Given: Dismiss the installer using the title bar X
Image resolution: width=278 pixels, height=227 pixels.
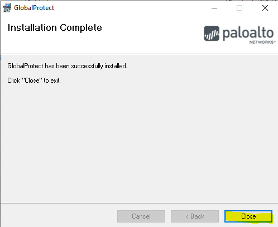Looking at the screenshot, I should click(265, 8).
